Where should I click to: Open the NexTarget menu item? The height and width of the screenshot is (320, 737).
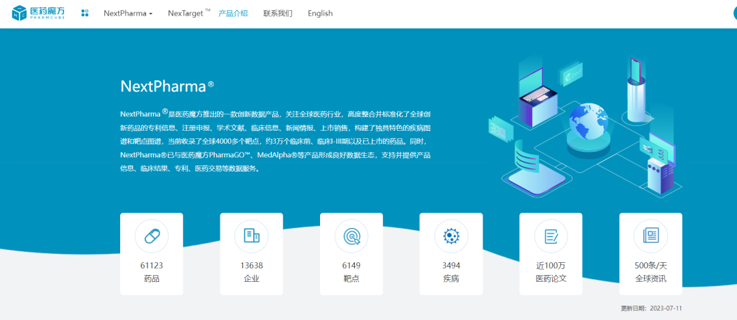tap(189, 13)
